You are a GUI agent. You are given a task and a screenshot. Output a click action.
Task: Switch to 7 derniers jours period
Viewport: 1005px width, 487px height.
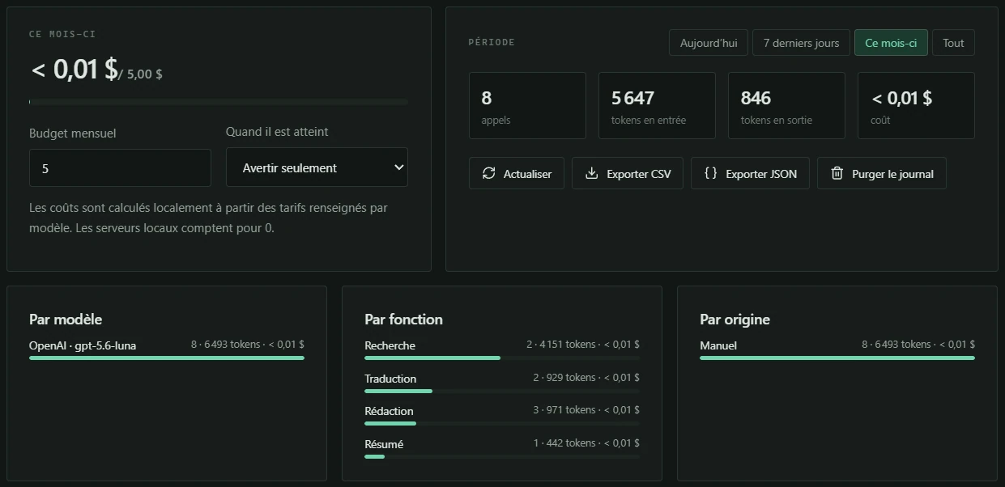pos(801,43)
